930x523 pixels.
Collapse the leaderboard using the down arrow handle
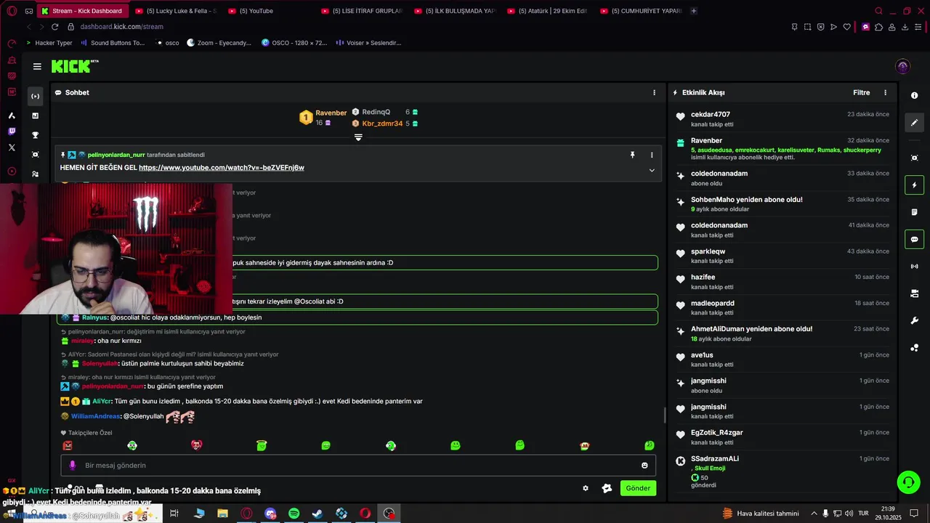358,137
